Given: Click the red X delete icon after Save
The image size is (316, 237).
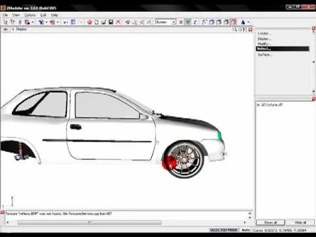Looking at the screenshot, I should [x=118, y=22].
